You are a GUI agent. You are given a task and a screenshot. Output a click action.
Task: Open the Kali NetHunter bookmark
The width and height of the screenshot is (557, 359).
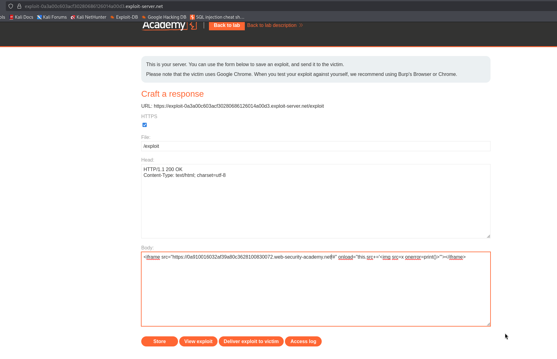(89, 17)
